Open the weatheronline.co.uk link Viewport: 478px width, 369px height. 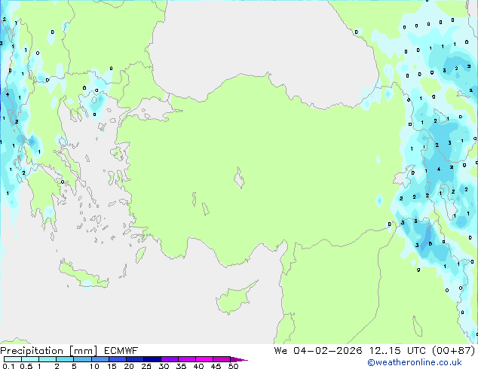tap(415, 362)
